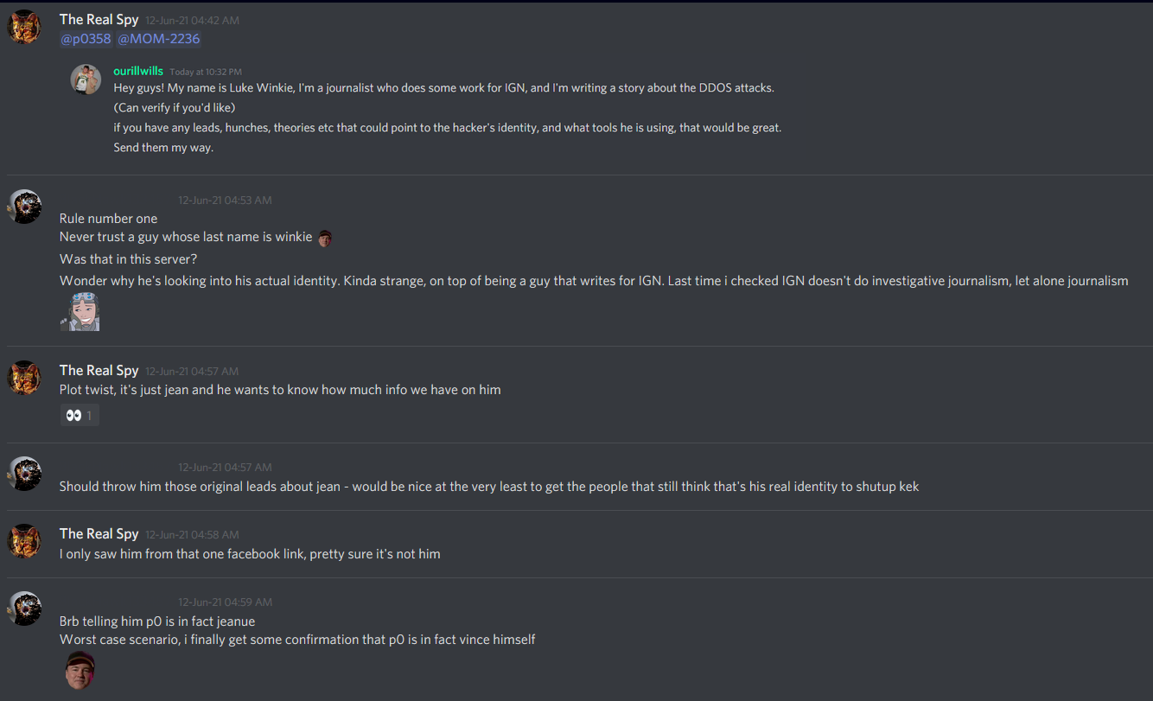The image size is (1153, 701).
Task: Click The Real Spy avatar at 04:58 AM
Action: (24, 541)
